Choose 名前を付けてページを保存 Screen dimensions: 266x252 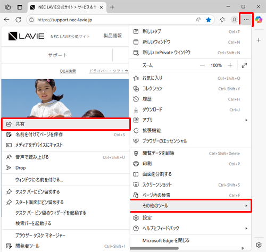tap(66, 135)
